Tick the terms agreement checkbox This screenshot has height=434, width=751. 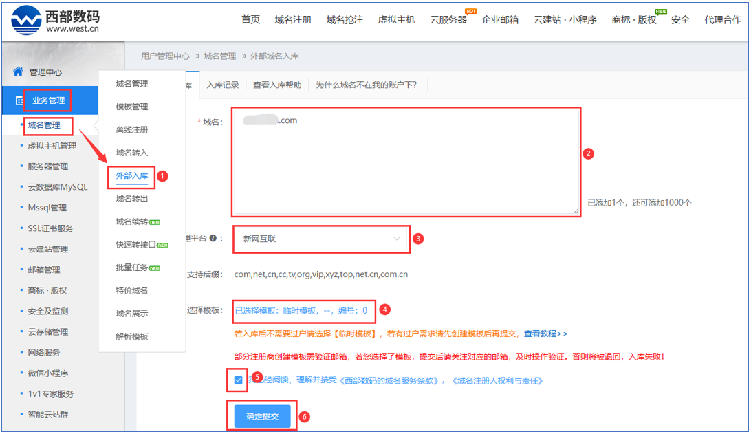click(238, 380)
